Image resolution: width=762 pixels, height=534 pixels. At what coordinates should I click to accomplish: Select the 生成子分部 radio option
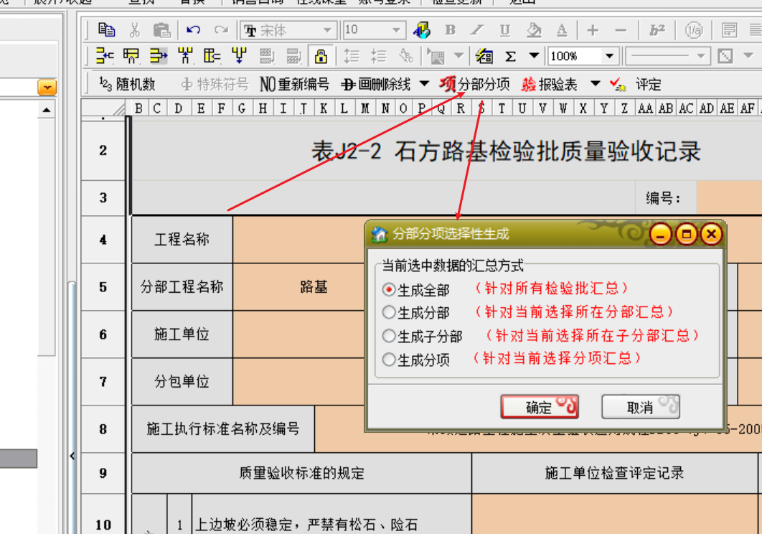coord(389,336)
